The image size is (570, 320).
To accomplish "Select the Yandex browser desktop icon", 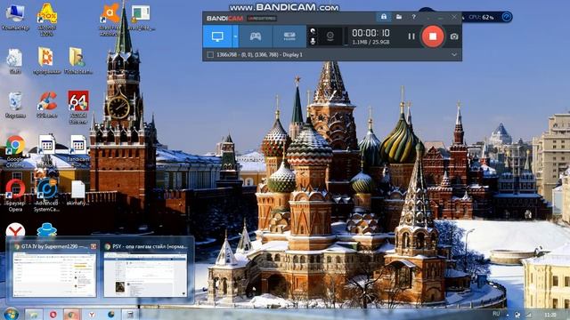I will click(x=15, y=230).
